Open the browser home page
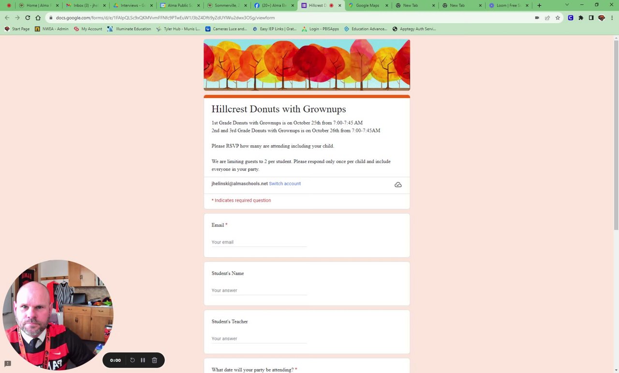Image resolution: width=619 pixels, height=373 pixels. click(38, 18)
